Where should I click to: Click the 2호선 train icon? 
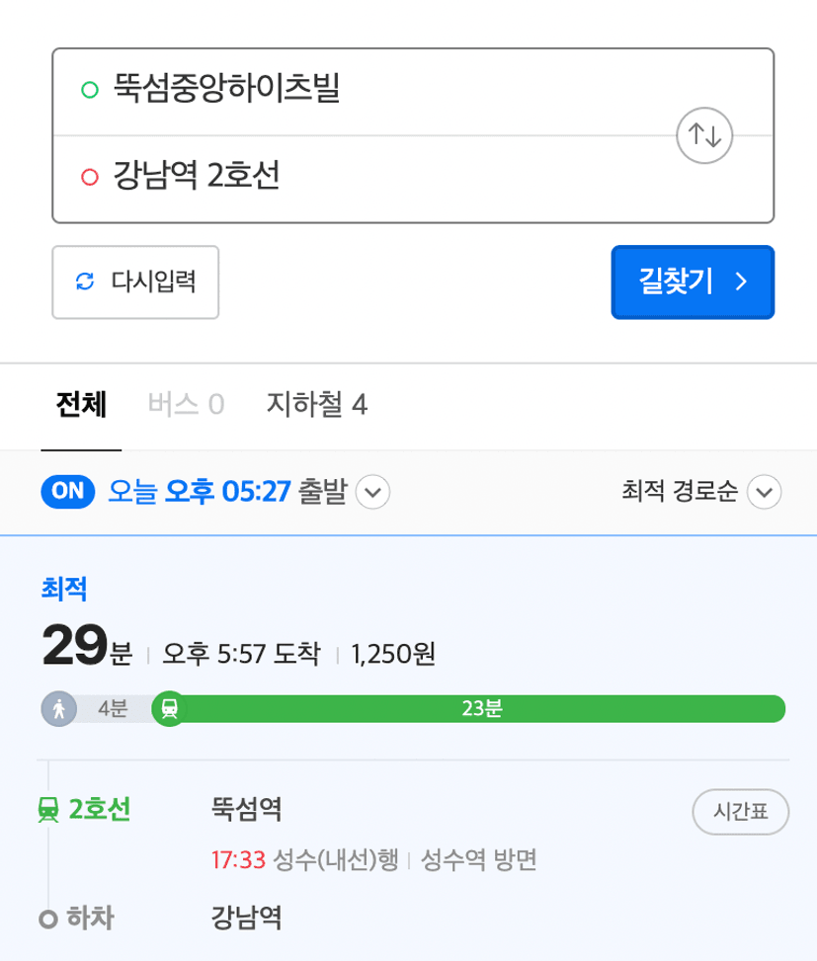tap(48, 810)
